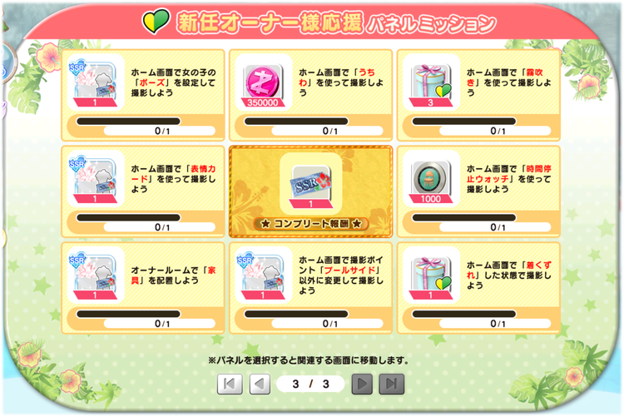Click the page indicator showing 3 / 3
The height and width of the screenshot is (417, 624).
tap(310, 384)
